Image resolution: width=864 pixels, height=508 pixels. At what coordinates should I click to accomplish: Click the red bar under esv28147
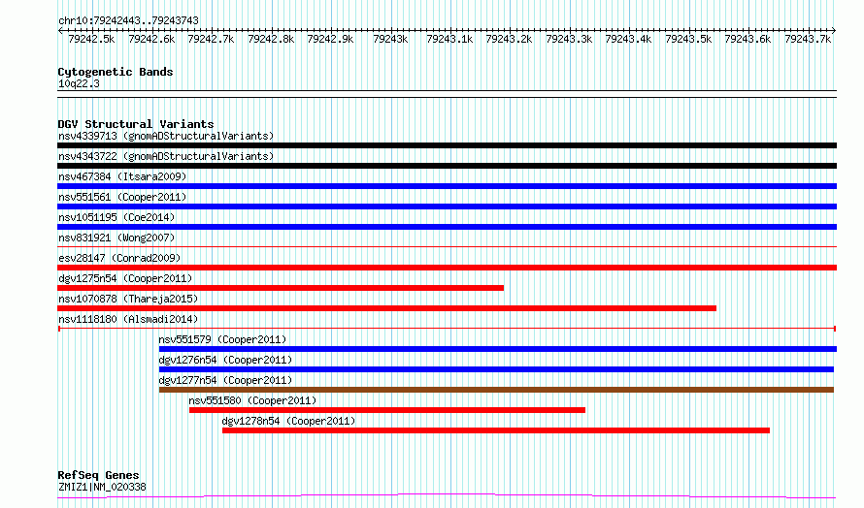447,268
